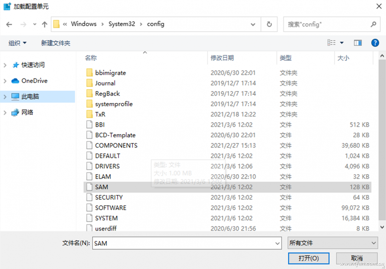Viewport: 386px width, 269px height.
Task: Click the search magnifier icon
Action: [x=373, y=24]
